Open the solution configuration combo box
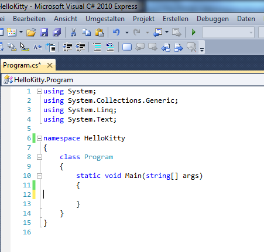The image size is (264, 252). pos(228,32)
